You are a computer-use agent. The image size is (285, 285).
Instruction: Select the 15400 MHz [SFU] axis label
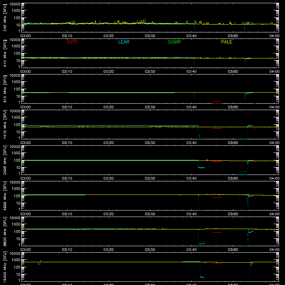[x=5, y=267]
